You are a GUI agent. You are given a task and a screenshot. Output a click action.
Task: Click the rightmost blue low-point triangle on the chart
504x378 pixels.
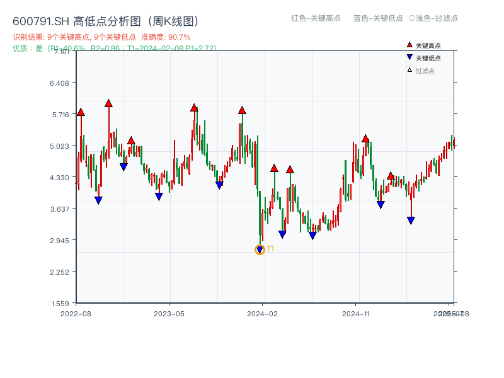point(410,219)
